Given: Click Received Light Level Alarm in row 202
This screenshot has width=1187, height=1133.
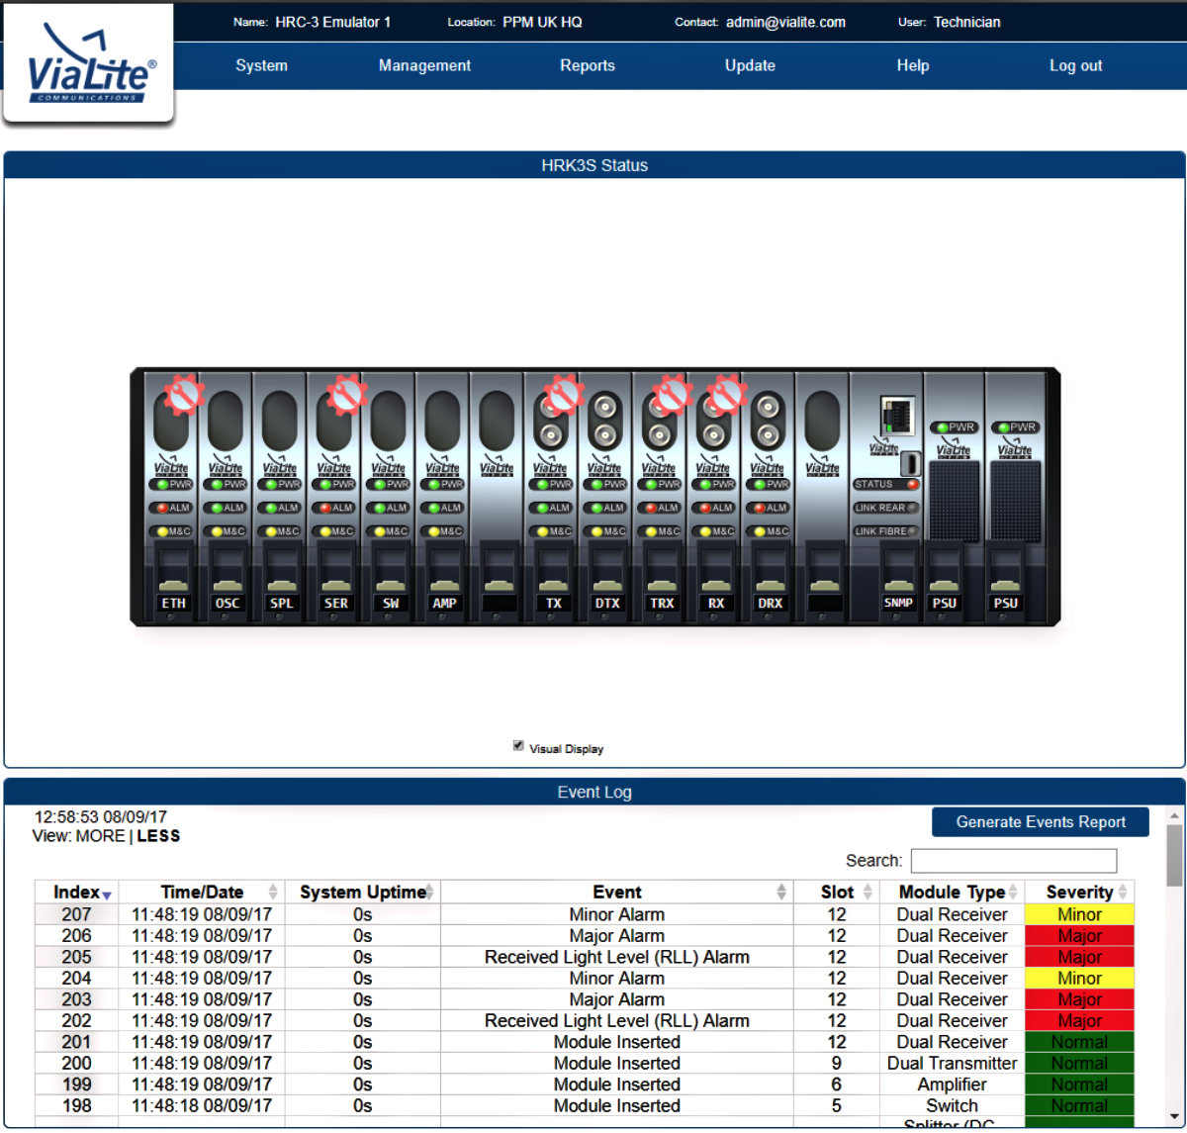Looking at the screenshot, I should coord(617,1021).
